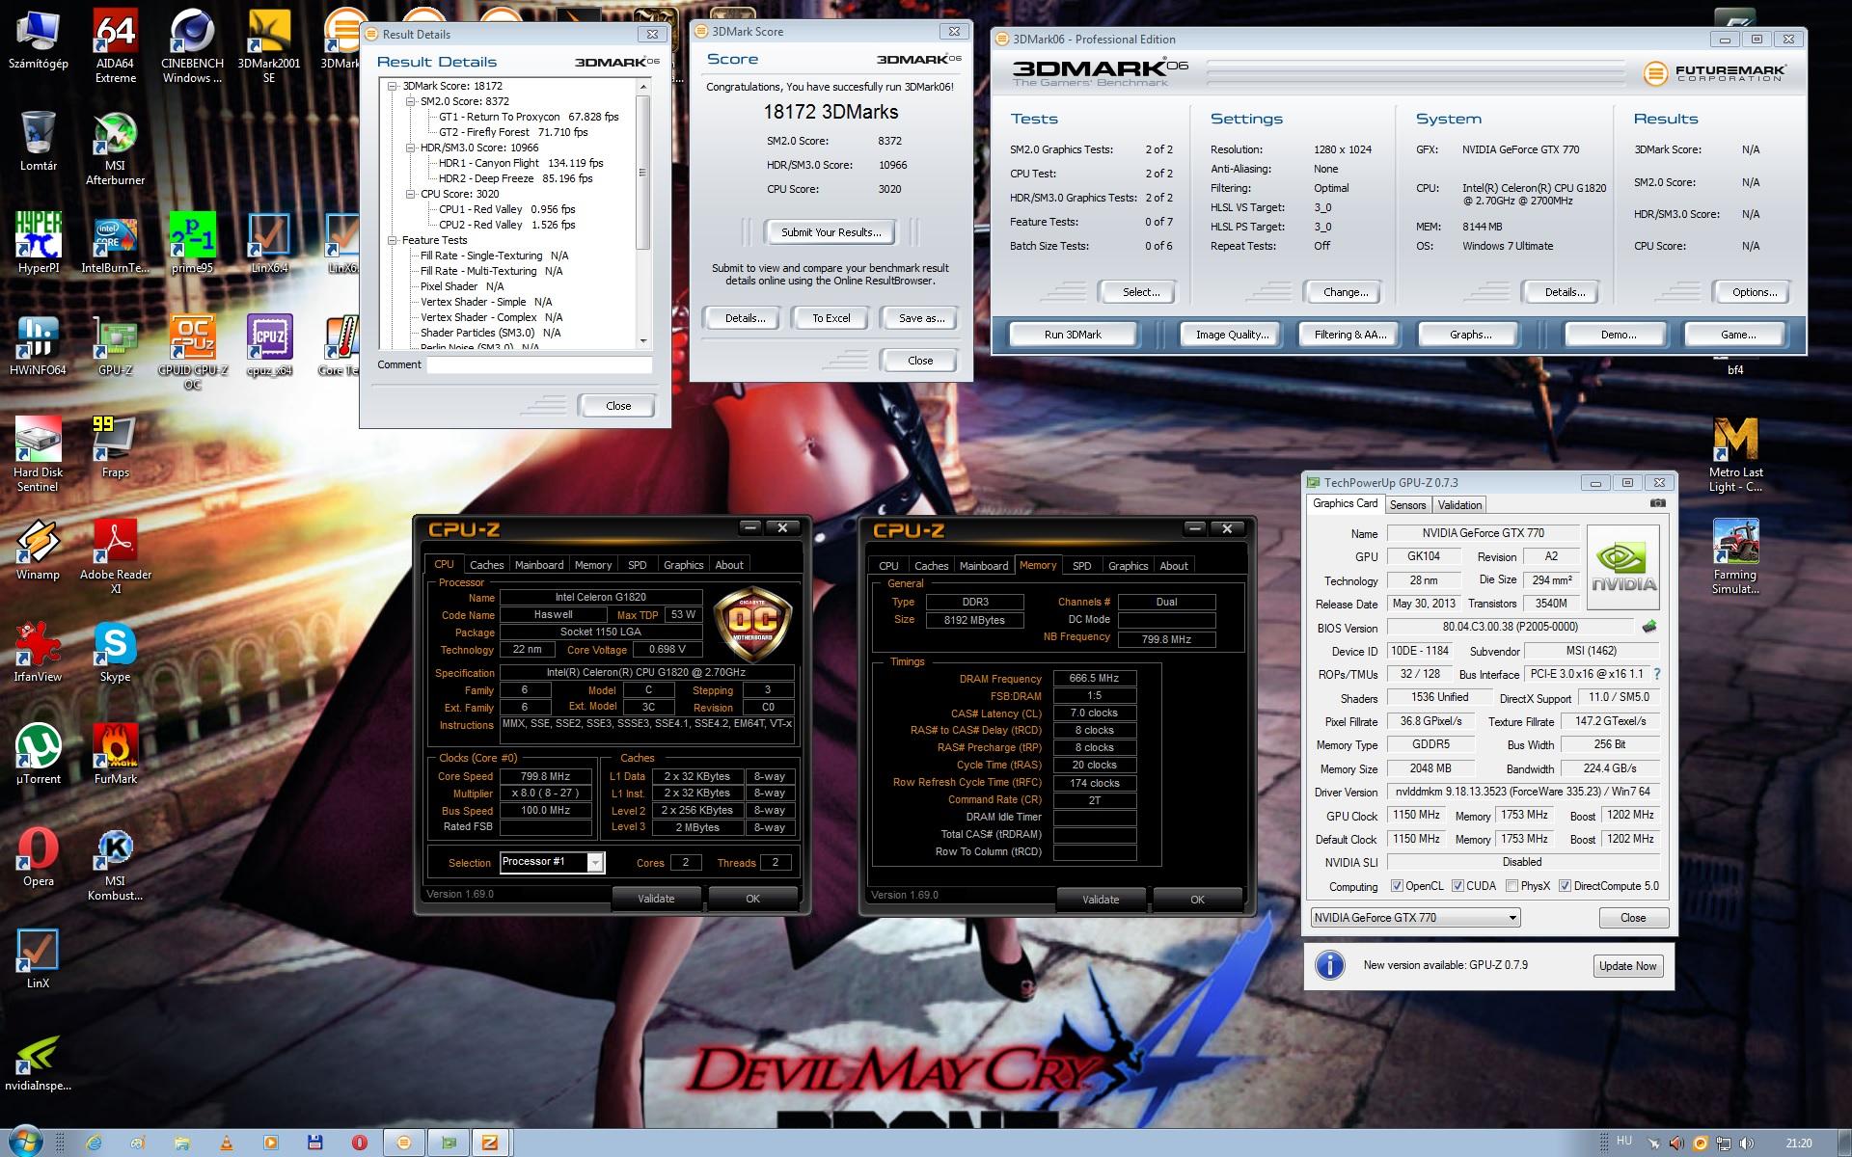Screen dimensions: 1852x1157
Task: Launch the µTorrent desktop icon
Action: pos(38,755)
